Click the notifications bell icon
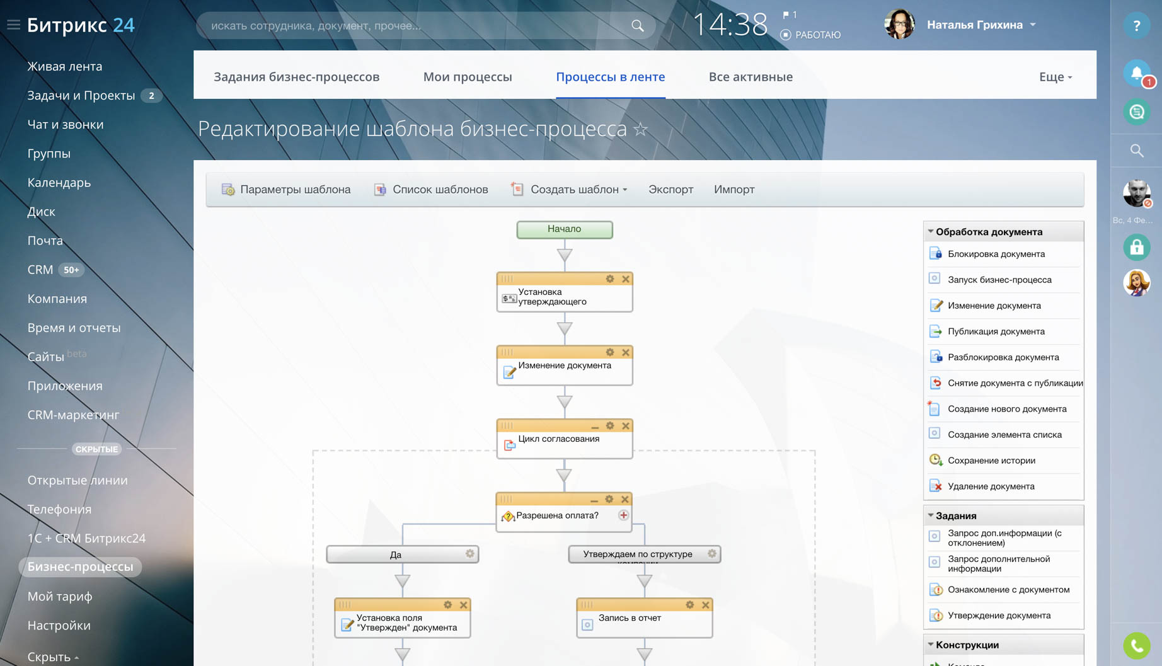This screenshot has height=666, width=1162. [1136, 74]
